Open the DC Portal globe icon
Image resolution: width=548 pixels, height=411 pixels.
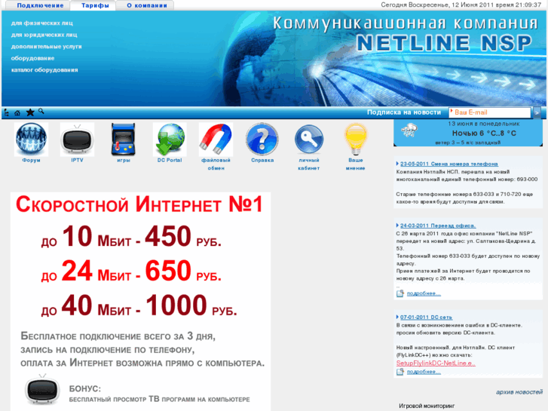pyautogui.click(x=170, y=140)
